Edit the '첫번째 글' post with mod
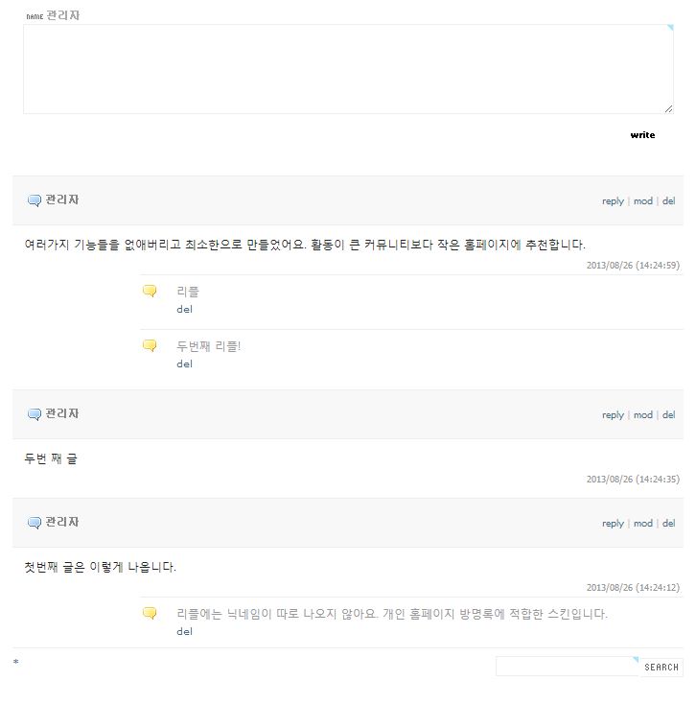The image size is (696, 704). (x=642, y=524)
